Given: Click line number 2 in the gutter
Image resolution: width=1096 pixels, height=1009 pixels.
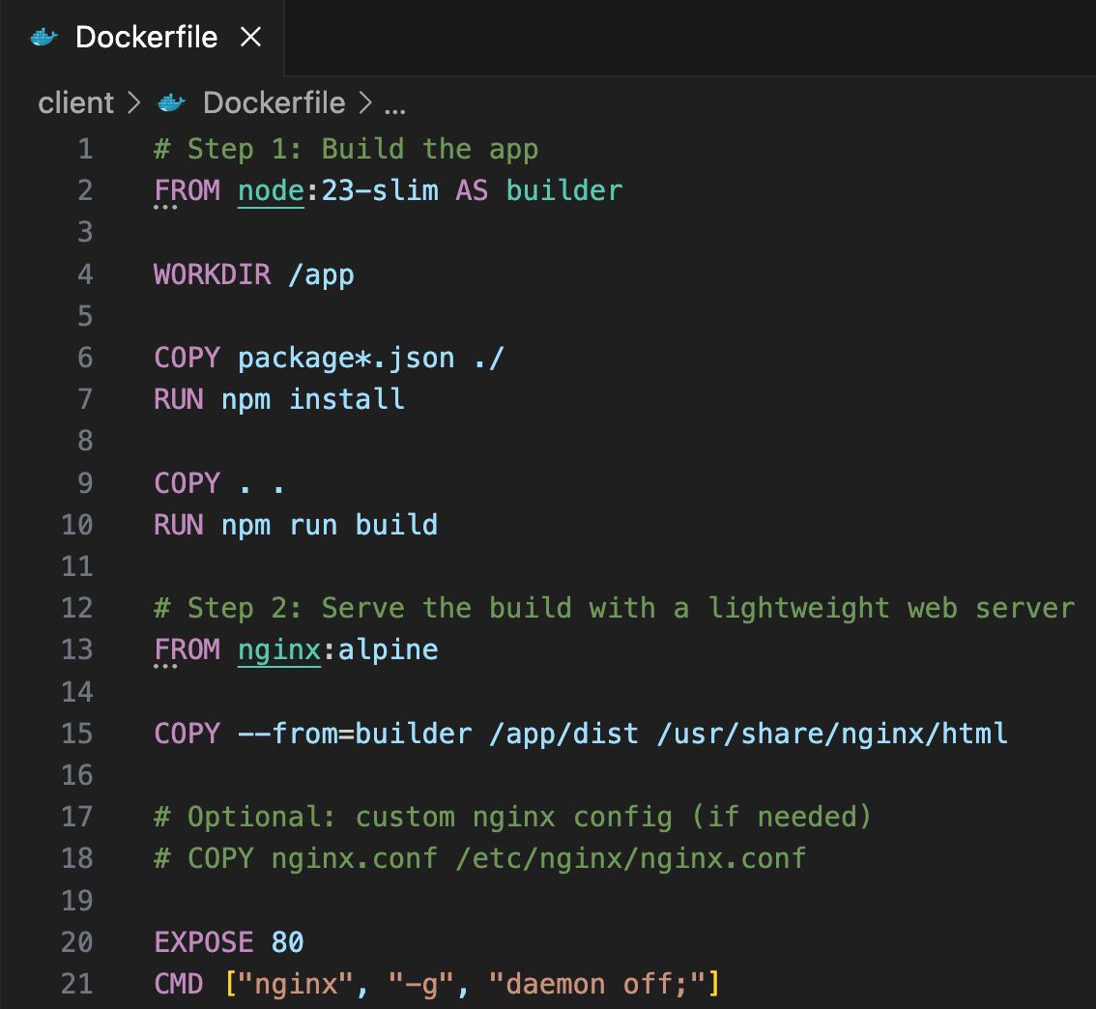Looking at the screenshot, I should coord(85,190).
